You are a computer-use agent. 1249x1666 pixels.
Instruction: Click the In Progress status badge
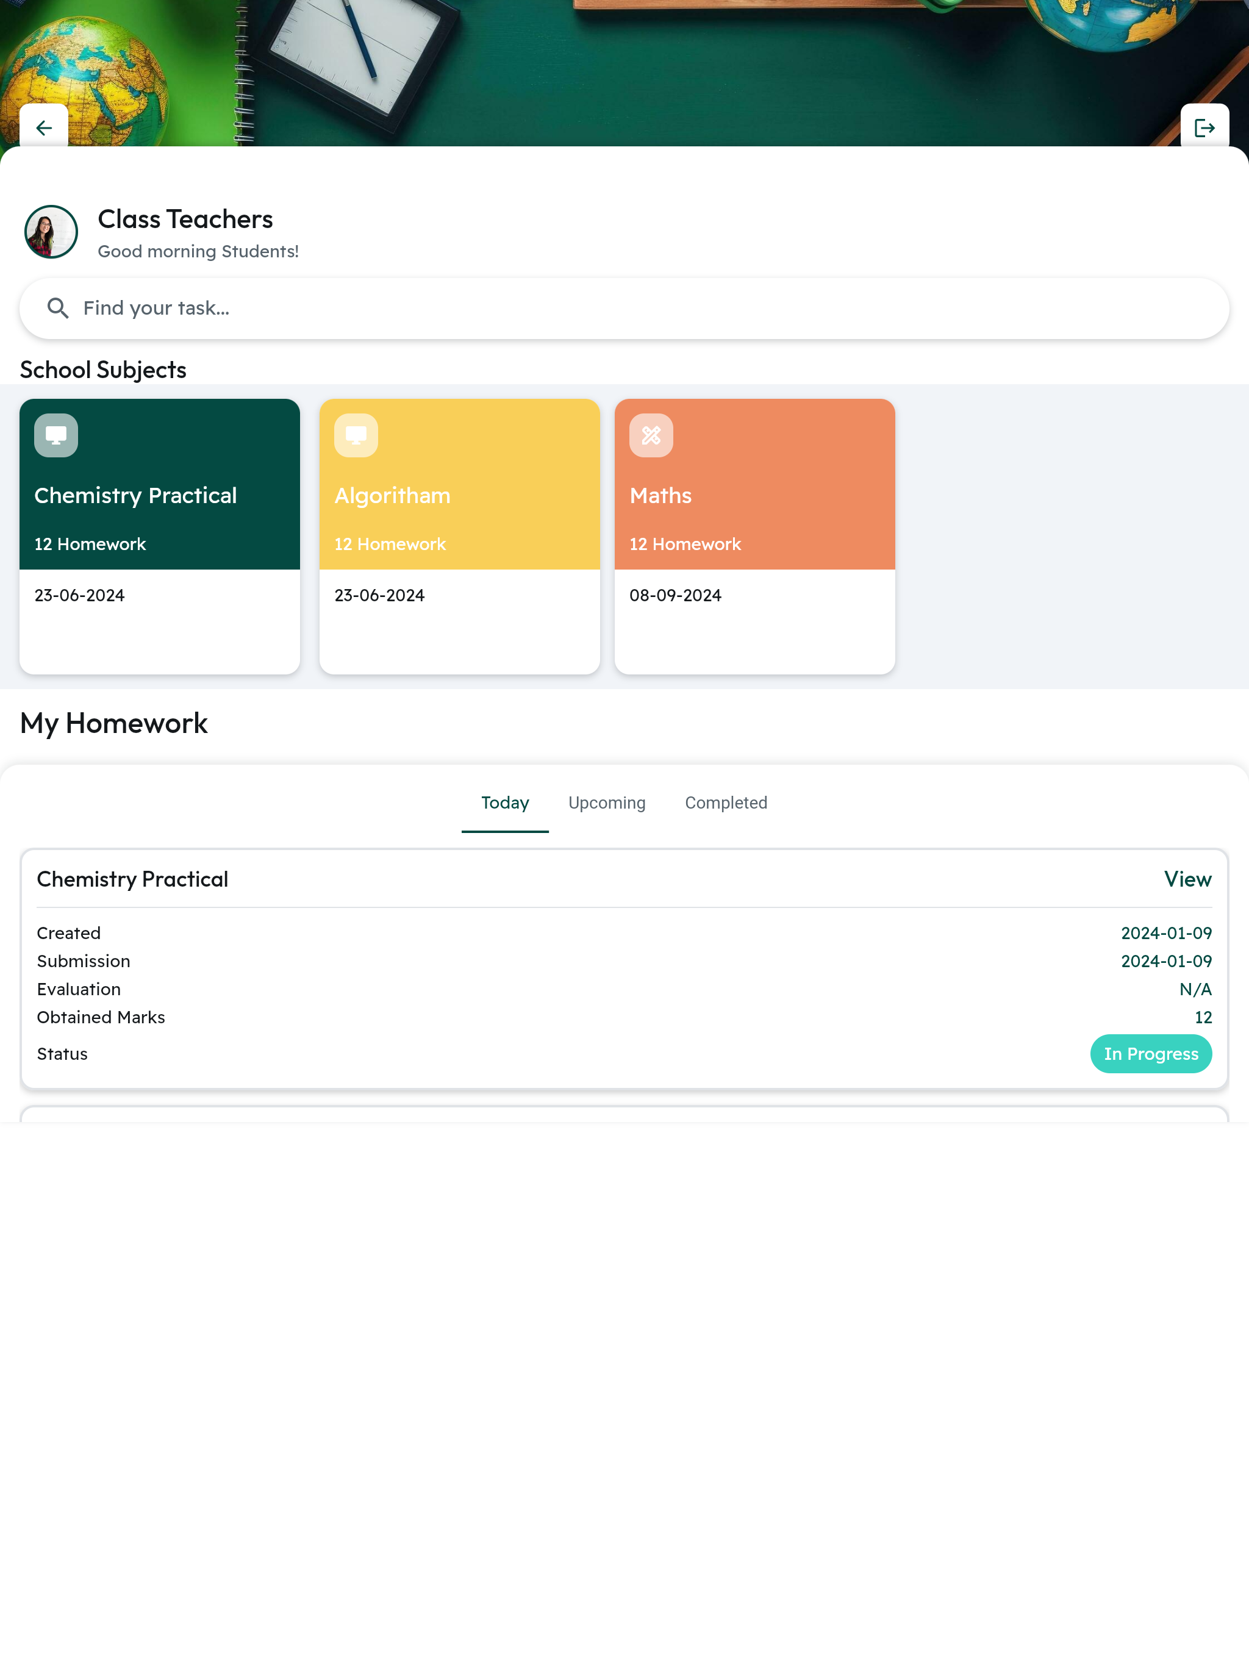(1150, 1054)
